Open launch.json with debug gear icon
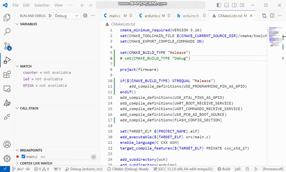This screenshot has width=286, height=172. click(85, 15)
